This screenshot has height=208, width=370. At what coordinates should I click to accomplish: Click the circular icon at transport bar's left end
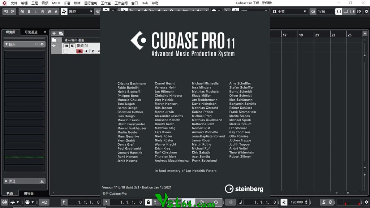coord(4,202)
